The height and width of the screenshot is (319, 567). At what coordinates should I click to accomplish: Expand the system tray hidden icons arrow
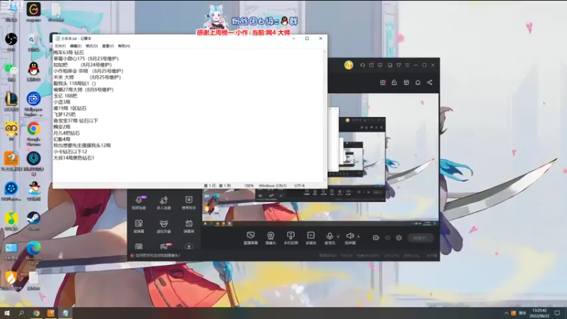coord(506,313)
